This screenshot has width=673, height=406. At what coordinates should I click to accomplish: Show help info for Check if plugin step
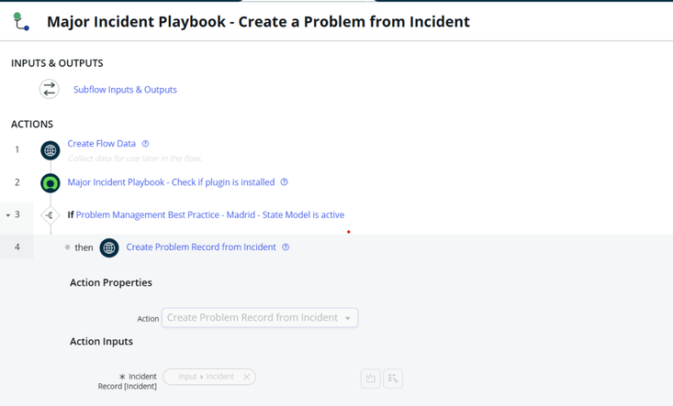284,181
